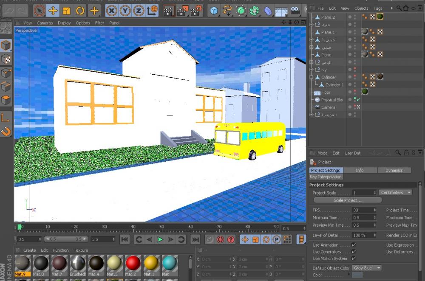Viewport: 425px width, 281px height.
Task: Open the floor environment icon
Action: tap(281, 11)
